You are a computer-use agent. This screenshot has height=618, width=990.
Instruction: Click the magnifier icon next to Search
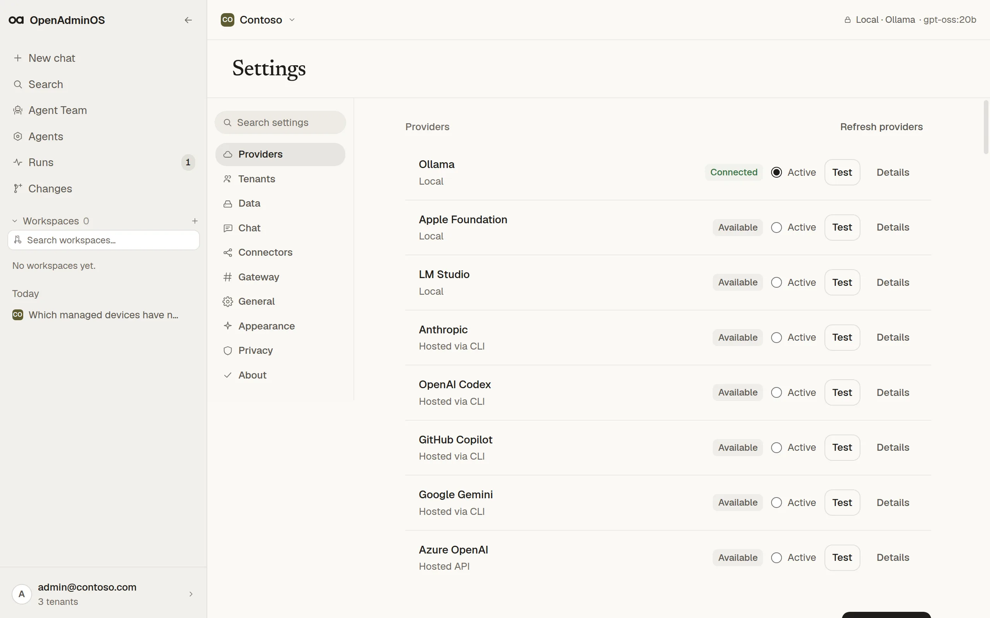pyautogui.click(x=17, y=84)
